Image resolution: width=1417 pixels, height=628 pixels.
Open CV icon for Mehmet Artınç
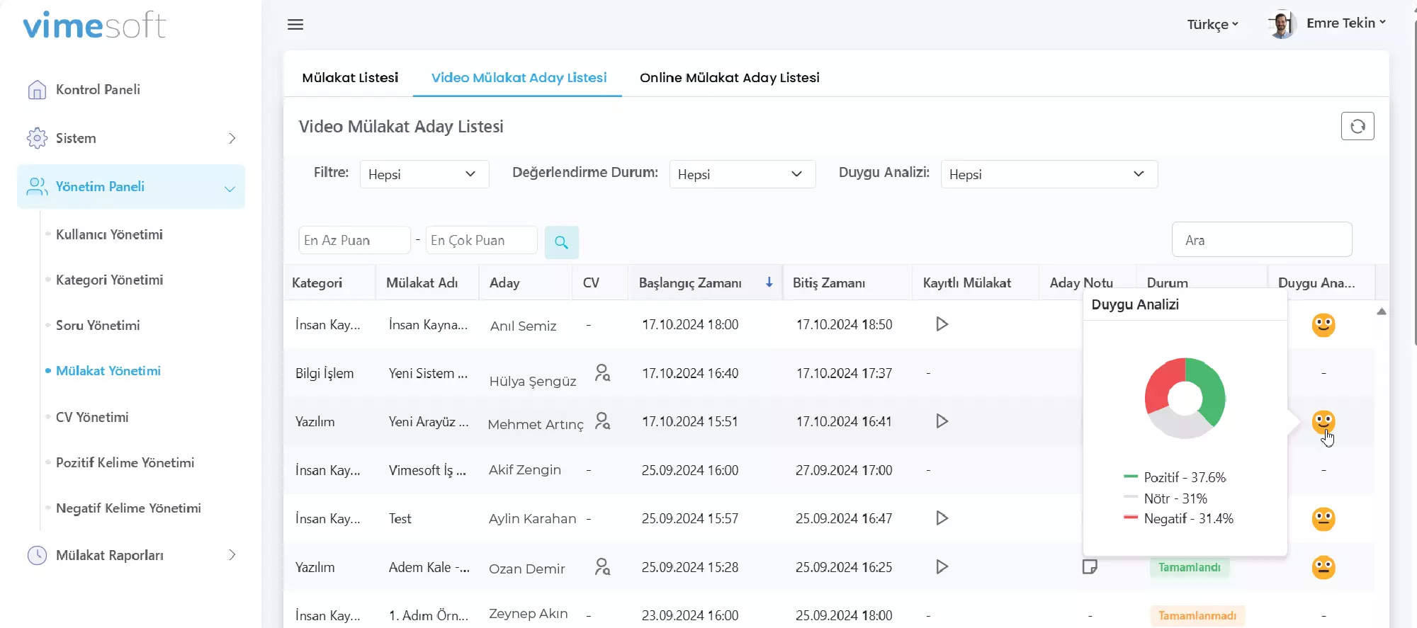(x=602, y=421)
